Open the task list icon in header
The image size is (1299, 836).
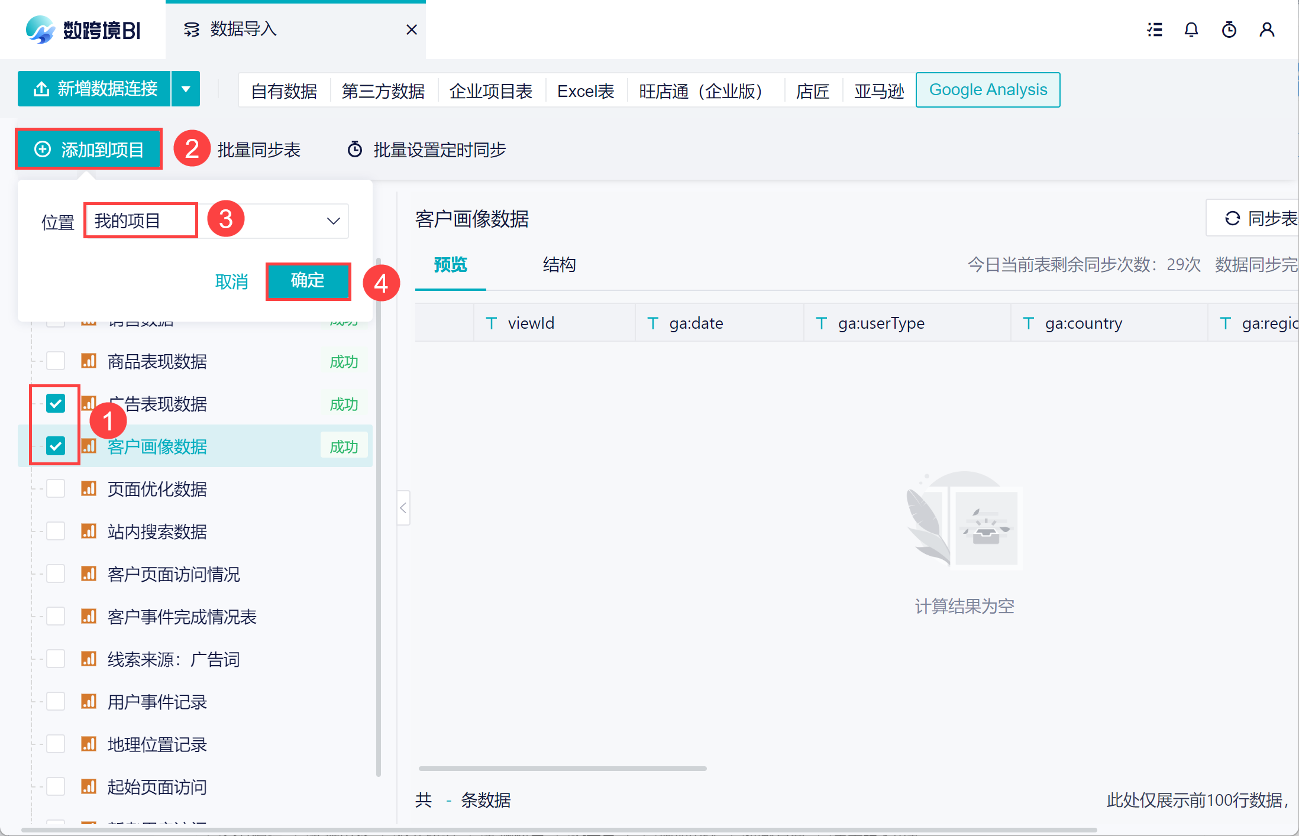(1154, 30)
